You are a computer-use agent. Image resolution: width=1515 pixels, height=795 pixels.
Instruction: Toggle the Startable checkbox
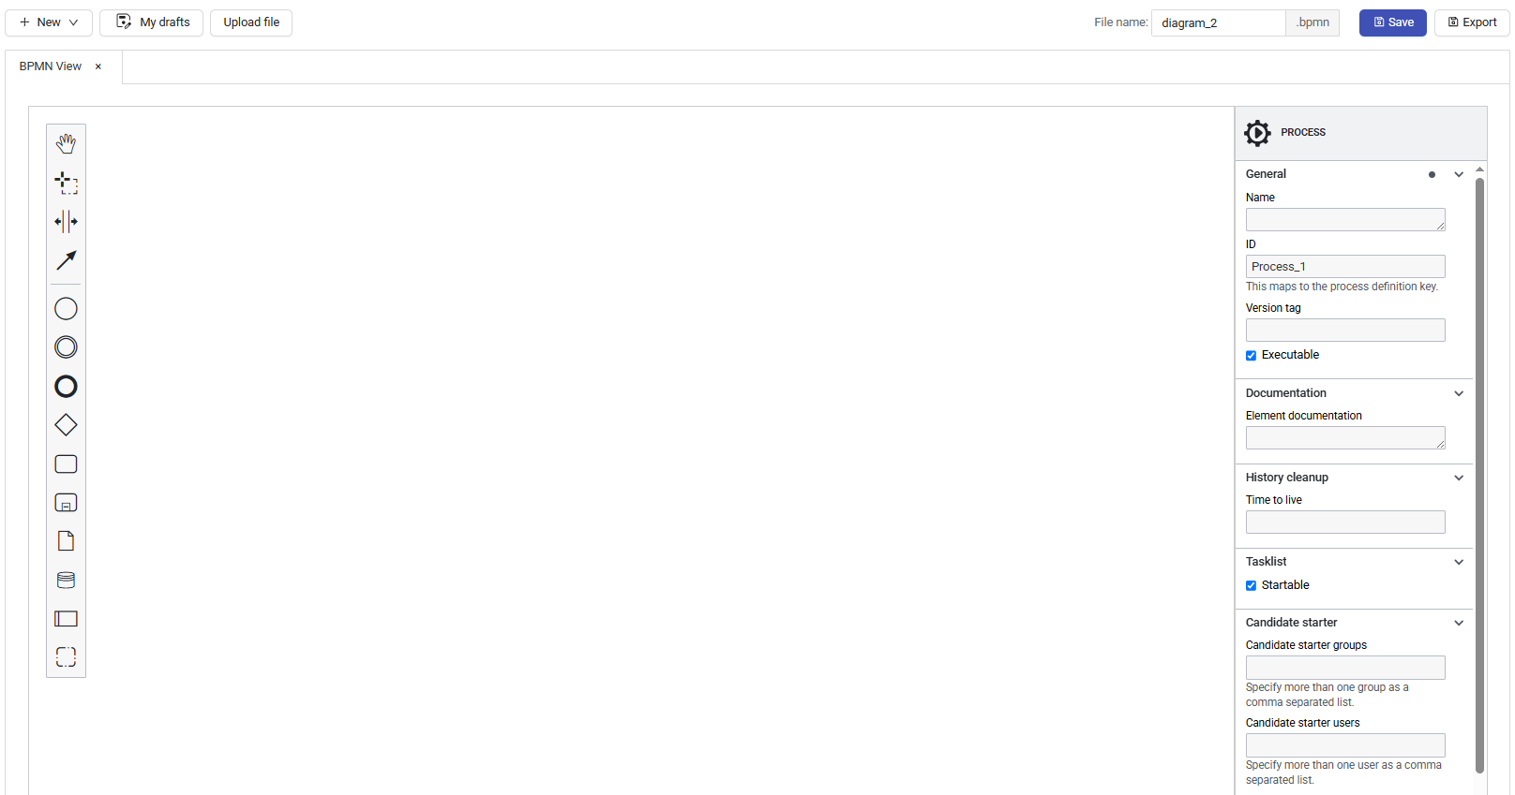[x=1251, y=586]
